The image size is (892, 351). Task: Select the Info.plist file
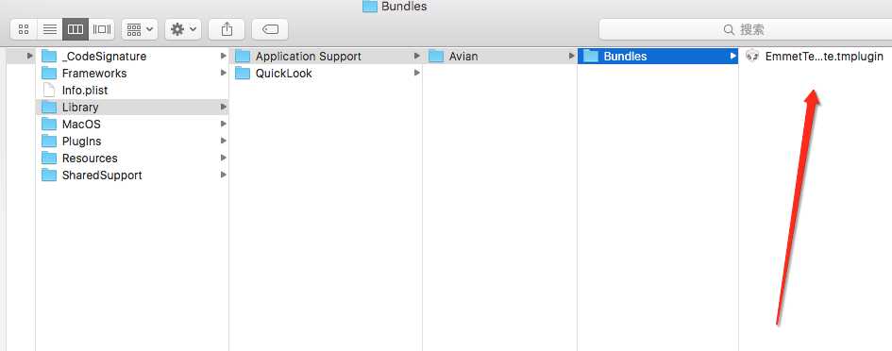(132, 91)
